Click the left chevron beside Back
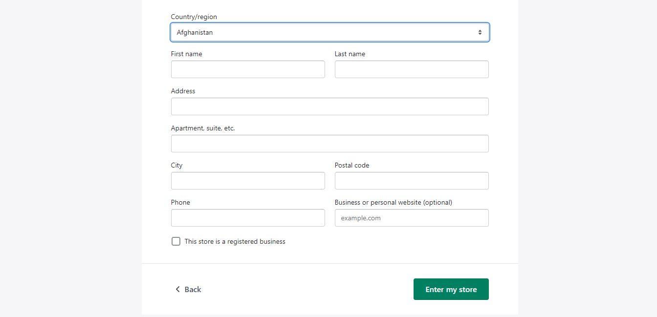 177,289
